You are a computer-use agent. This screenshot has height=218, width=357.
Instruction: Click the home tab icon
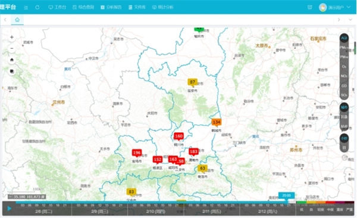[x=17, y=20]
